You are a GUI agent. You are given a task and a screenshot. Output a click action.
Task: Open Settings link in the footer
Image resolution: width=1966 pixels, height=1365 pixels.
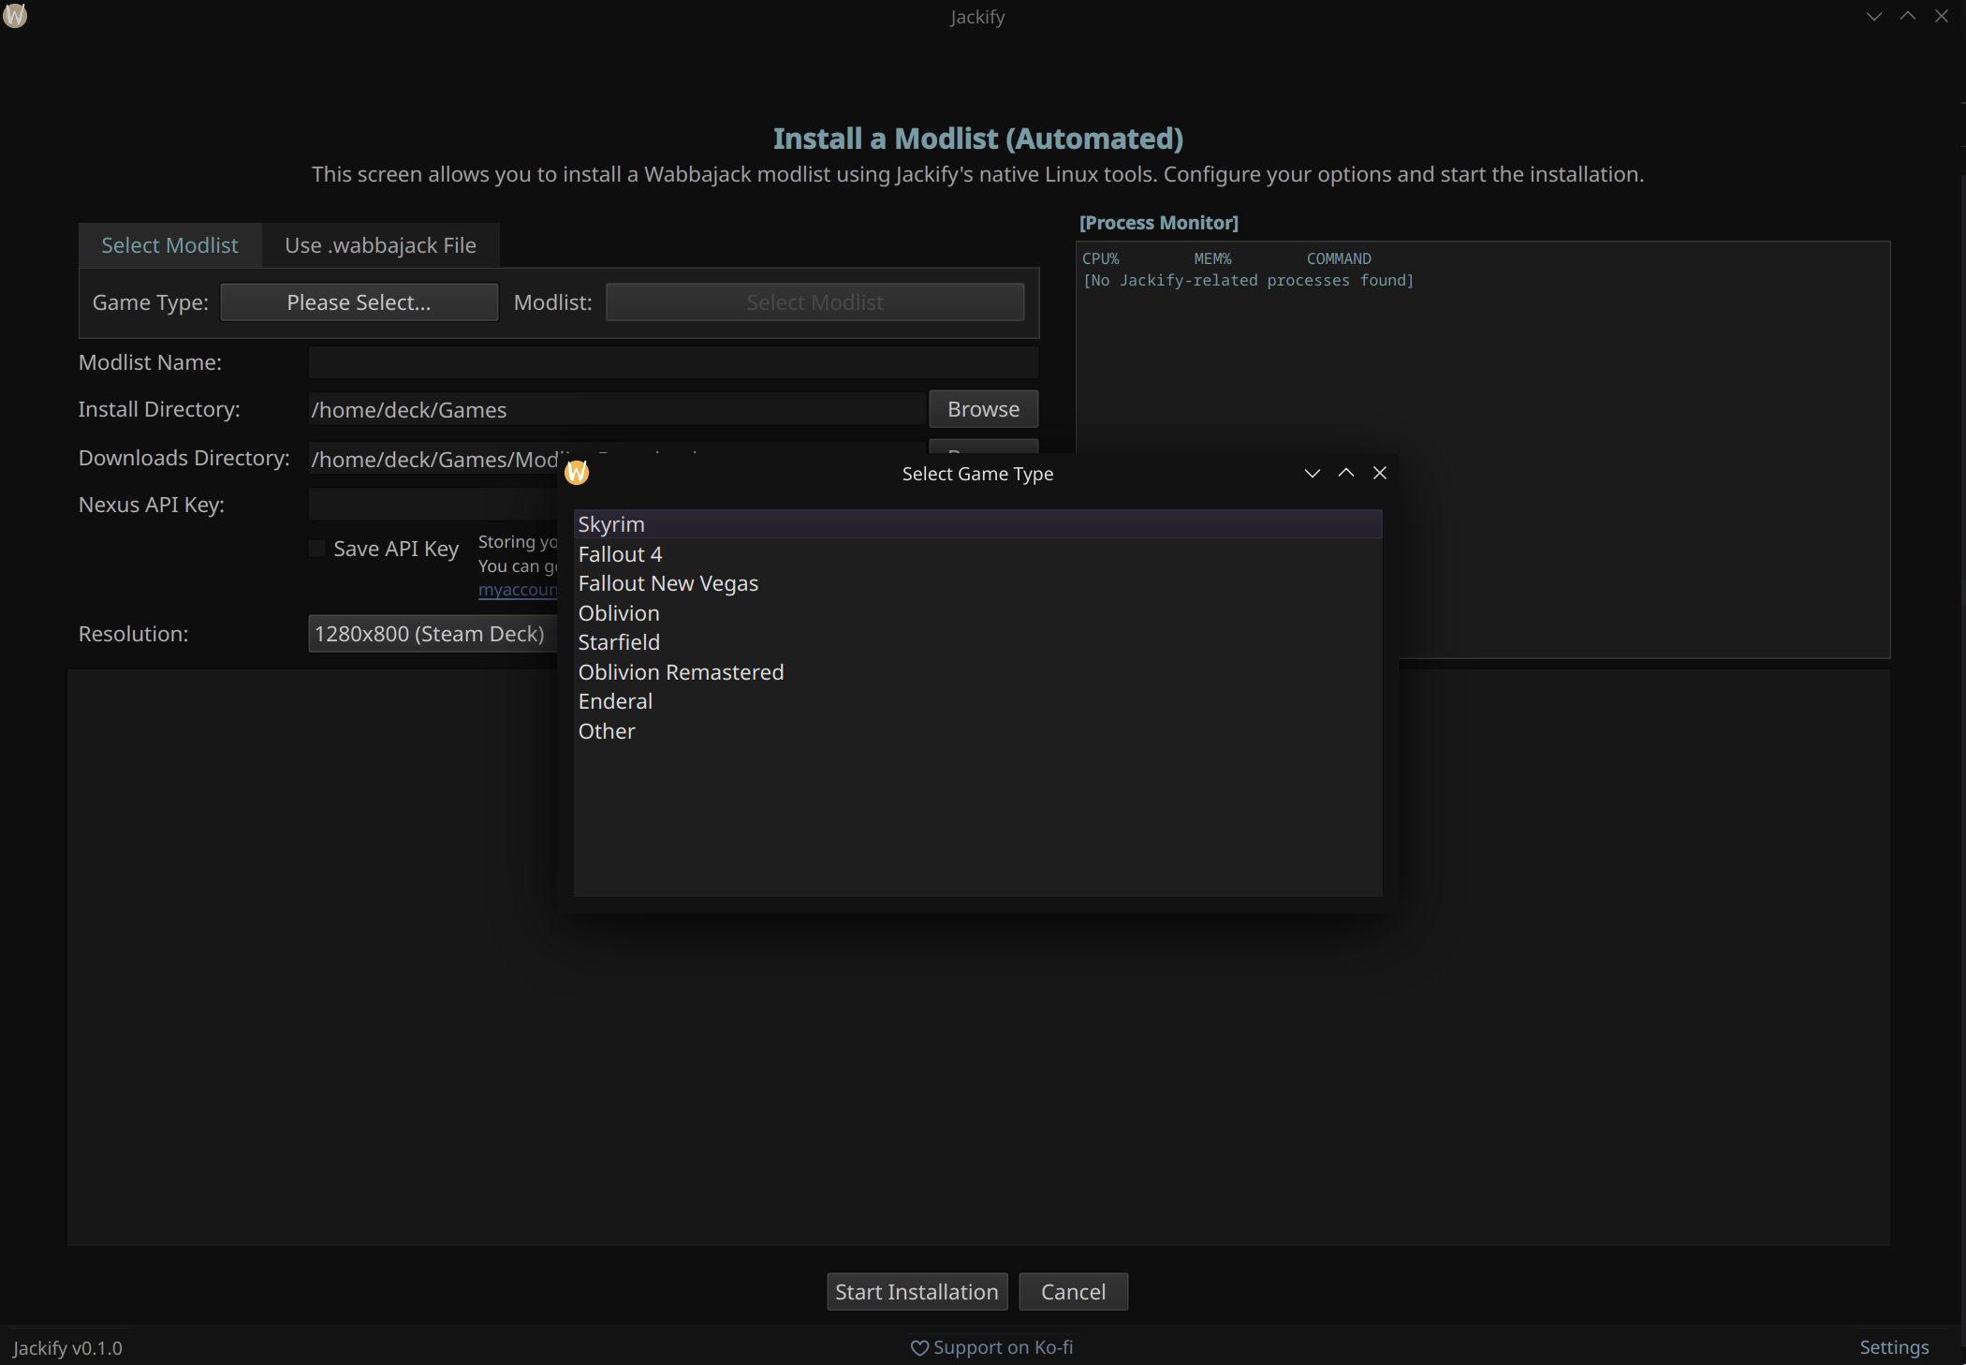(1893, 1347)
